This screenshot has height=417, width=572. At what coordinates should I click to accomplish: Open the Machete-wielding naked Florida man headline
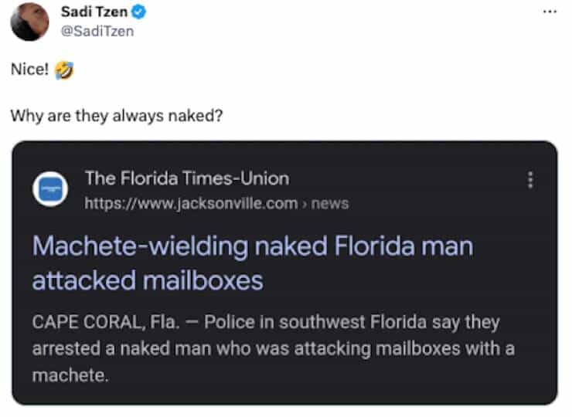252,247
